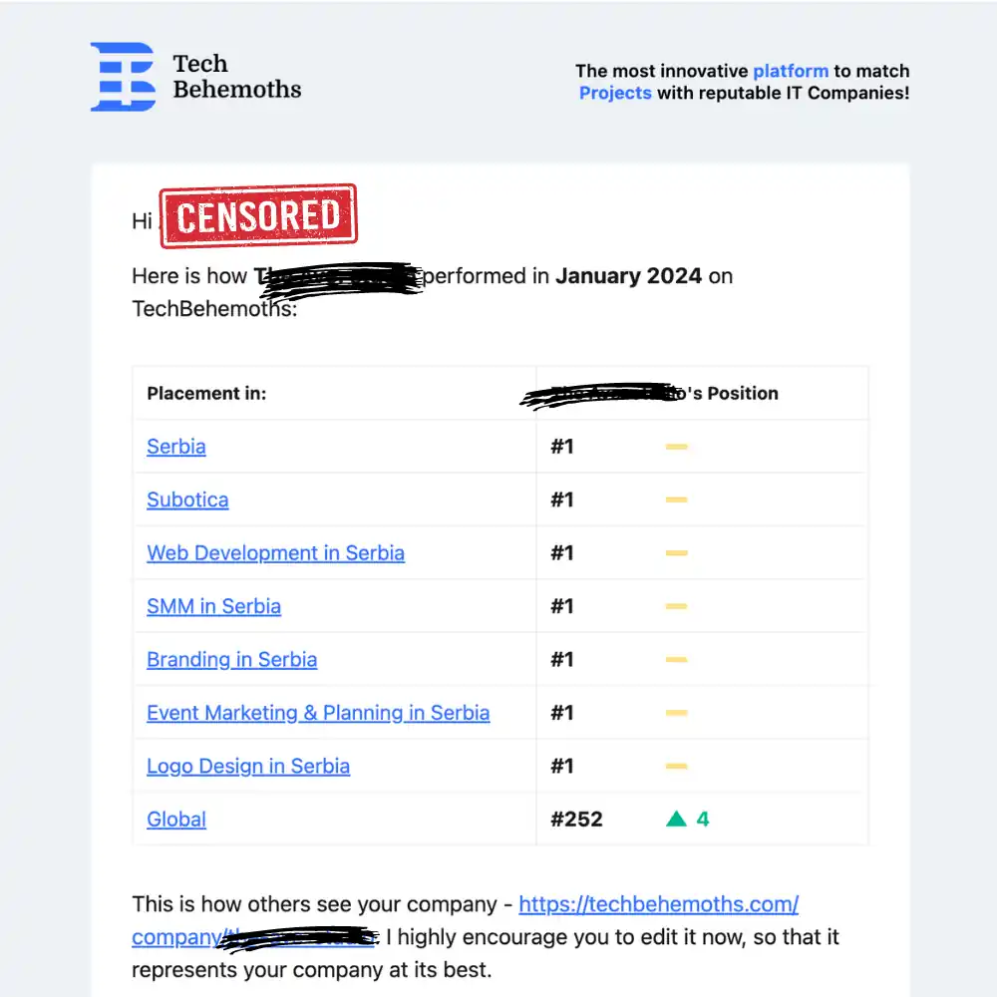997x997 pixels.
Task: Click the yellow dash in Logo Design row
Action: [x=677, y=767]
